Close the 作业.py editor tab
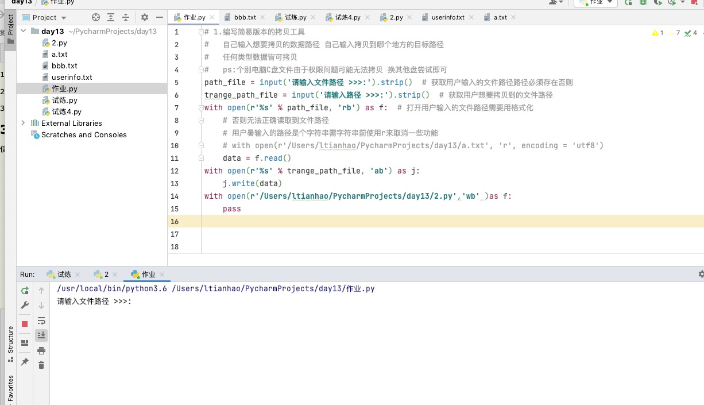Screen dimensions: 704x405 [x=212, y=17]
